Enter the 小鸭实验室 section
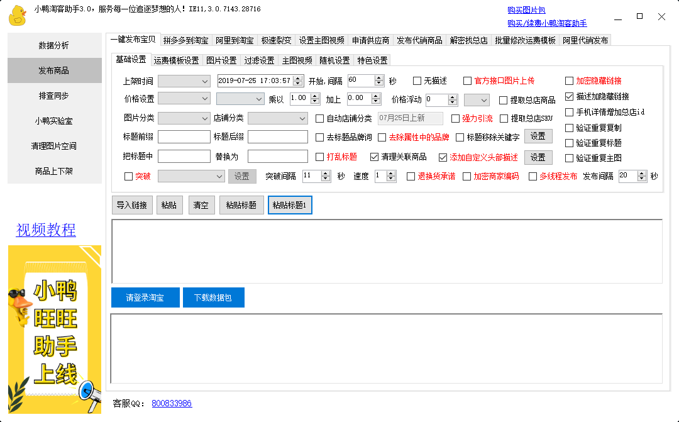Viewport: 679px width, 422px height. pyautogui.click(x=54, y=121)
